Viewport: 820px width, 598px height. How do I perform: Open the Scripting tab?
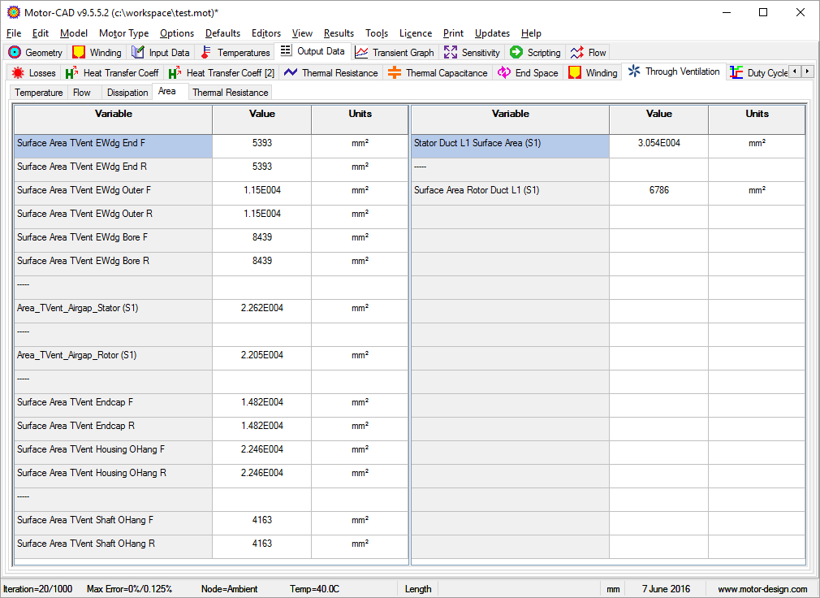click(535, 52)
